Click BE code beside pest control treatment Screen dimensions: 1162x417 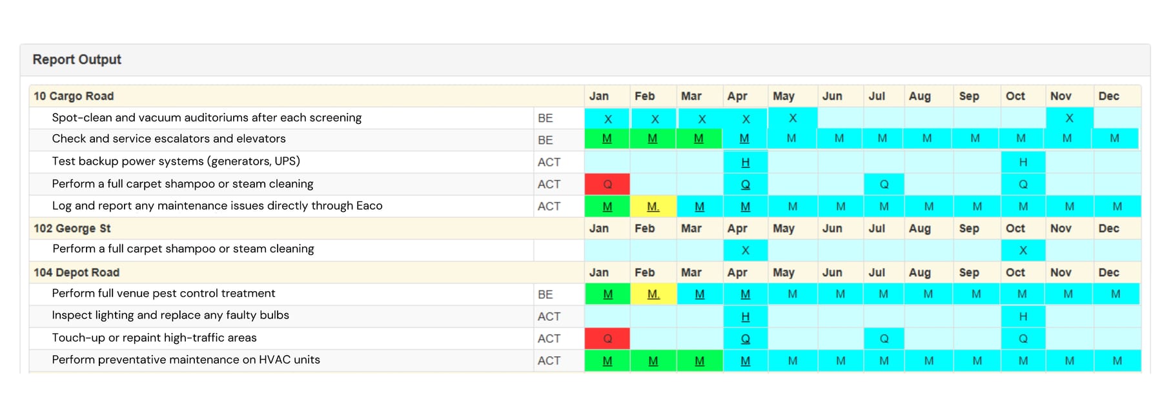[x=545, y=294]
